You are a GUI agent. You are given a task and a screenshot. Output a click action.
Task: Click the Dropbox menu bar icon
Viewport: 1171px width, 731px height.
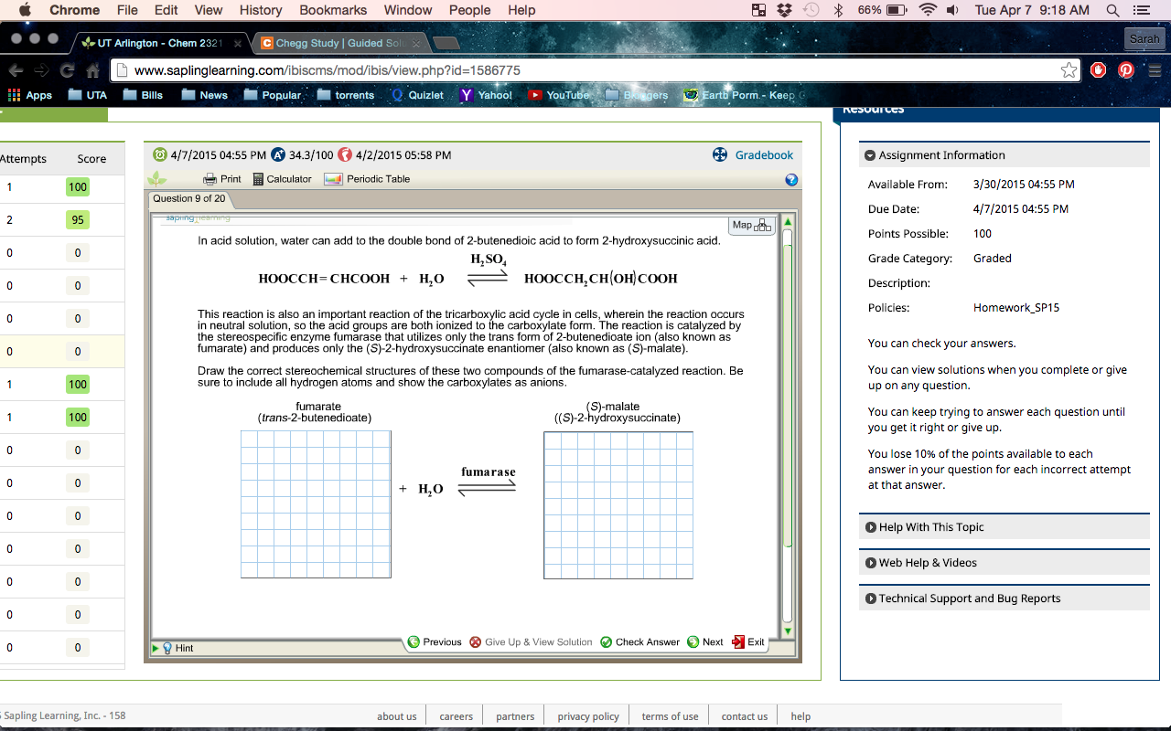point(784,10)
